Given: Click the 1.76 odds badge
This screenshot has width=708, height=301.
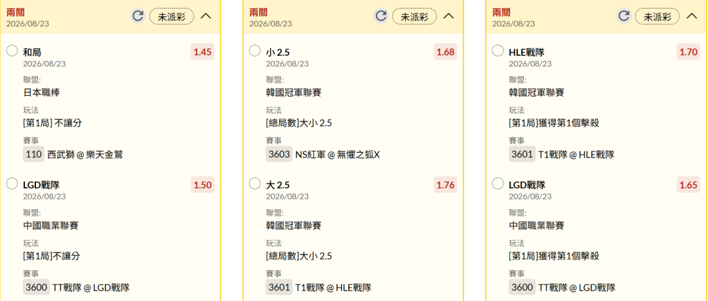Looking at the screenshot, I should coord(446,185).
